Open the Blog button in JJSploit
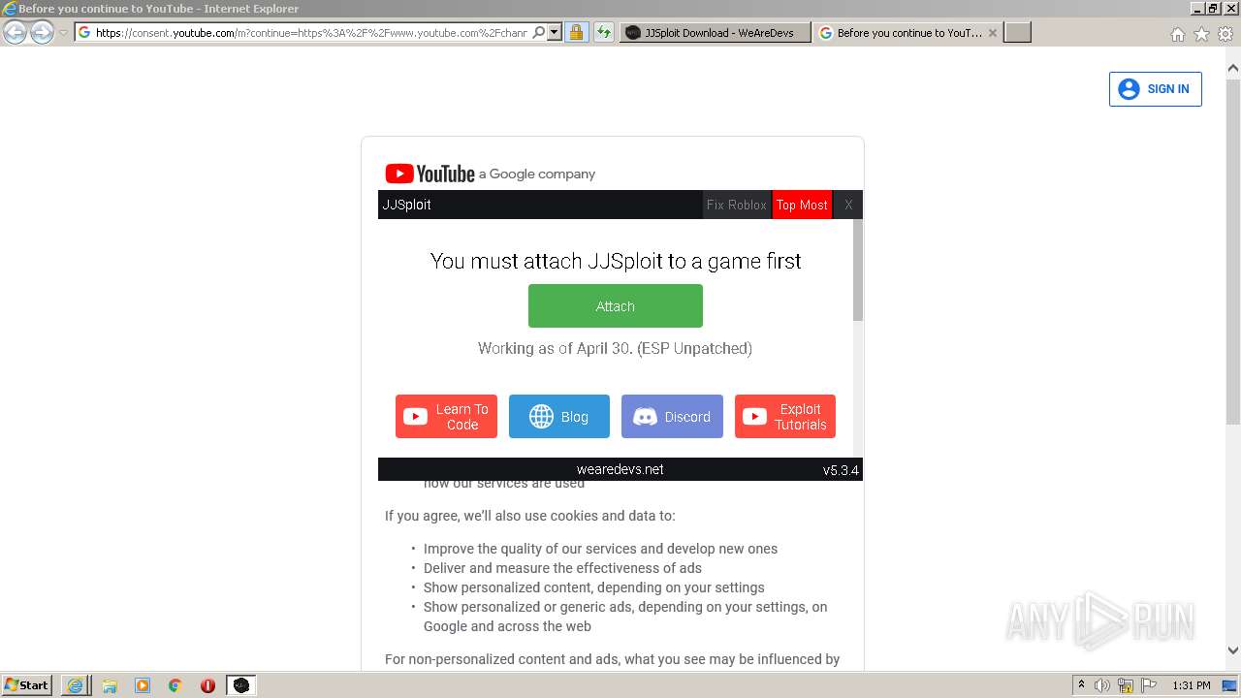The height and width of the screenshot is (698, 1241). (559, 416)
